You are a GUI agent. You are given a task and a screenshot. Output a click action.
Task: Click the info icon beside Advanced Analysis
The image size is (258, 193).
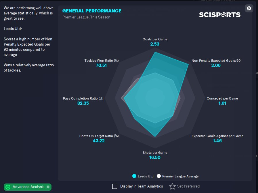pyautogui.click(x=48, y=187)
